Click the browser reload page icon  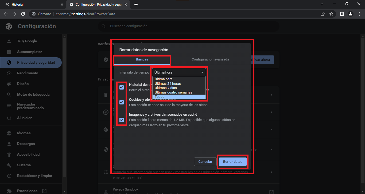pyautogui.click(x=23, y=14)
